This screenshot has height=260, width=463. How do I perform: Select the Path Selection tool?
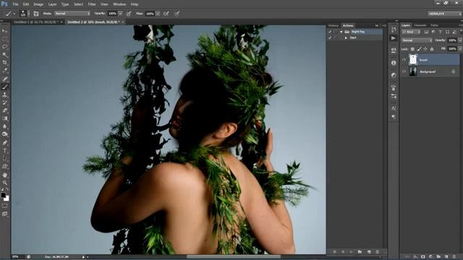(5, 159)
